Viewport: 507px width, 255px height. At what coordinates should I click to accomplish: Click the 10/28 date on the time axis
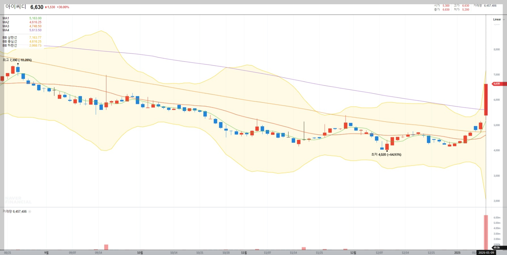pos(226,253)
